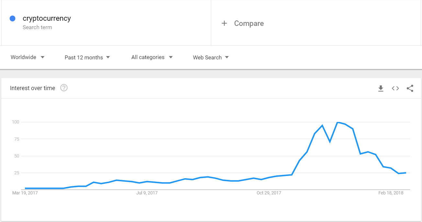Open the Past 12 months time range

click(x=87, y=57)
